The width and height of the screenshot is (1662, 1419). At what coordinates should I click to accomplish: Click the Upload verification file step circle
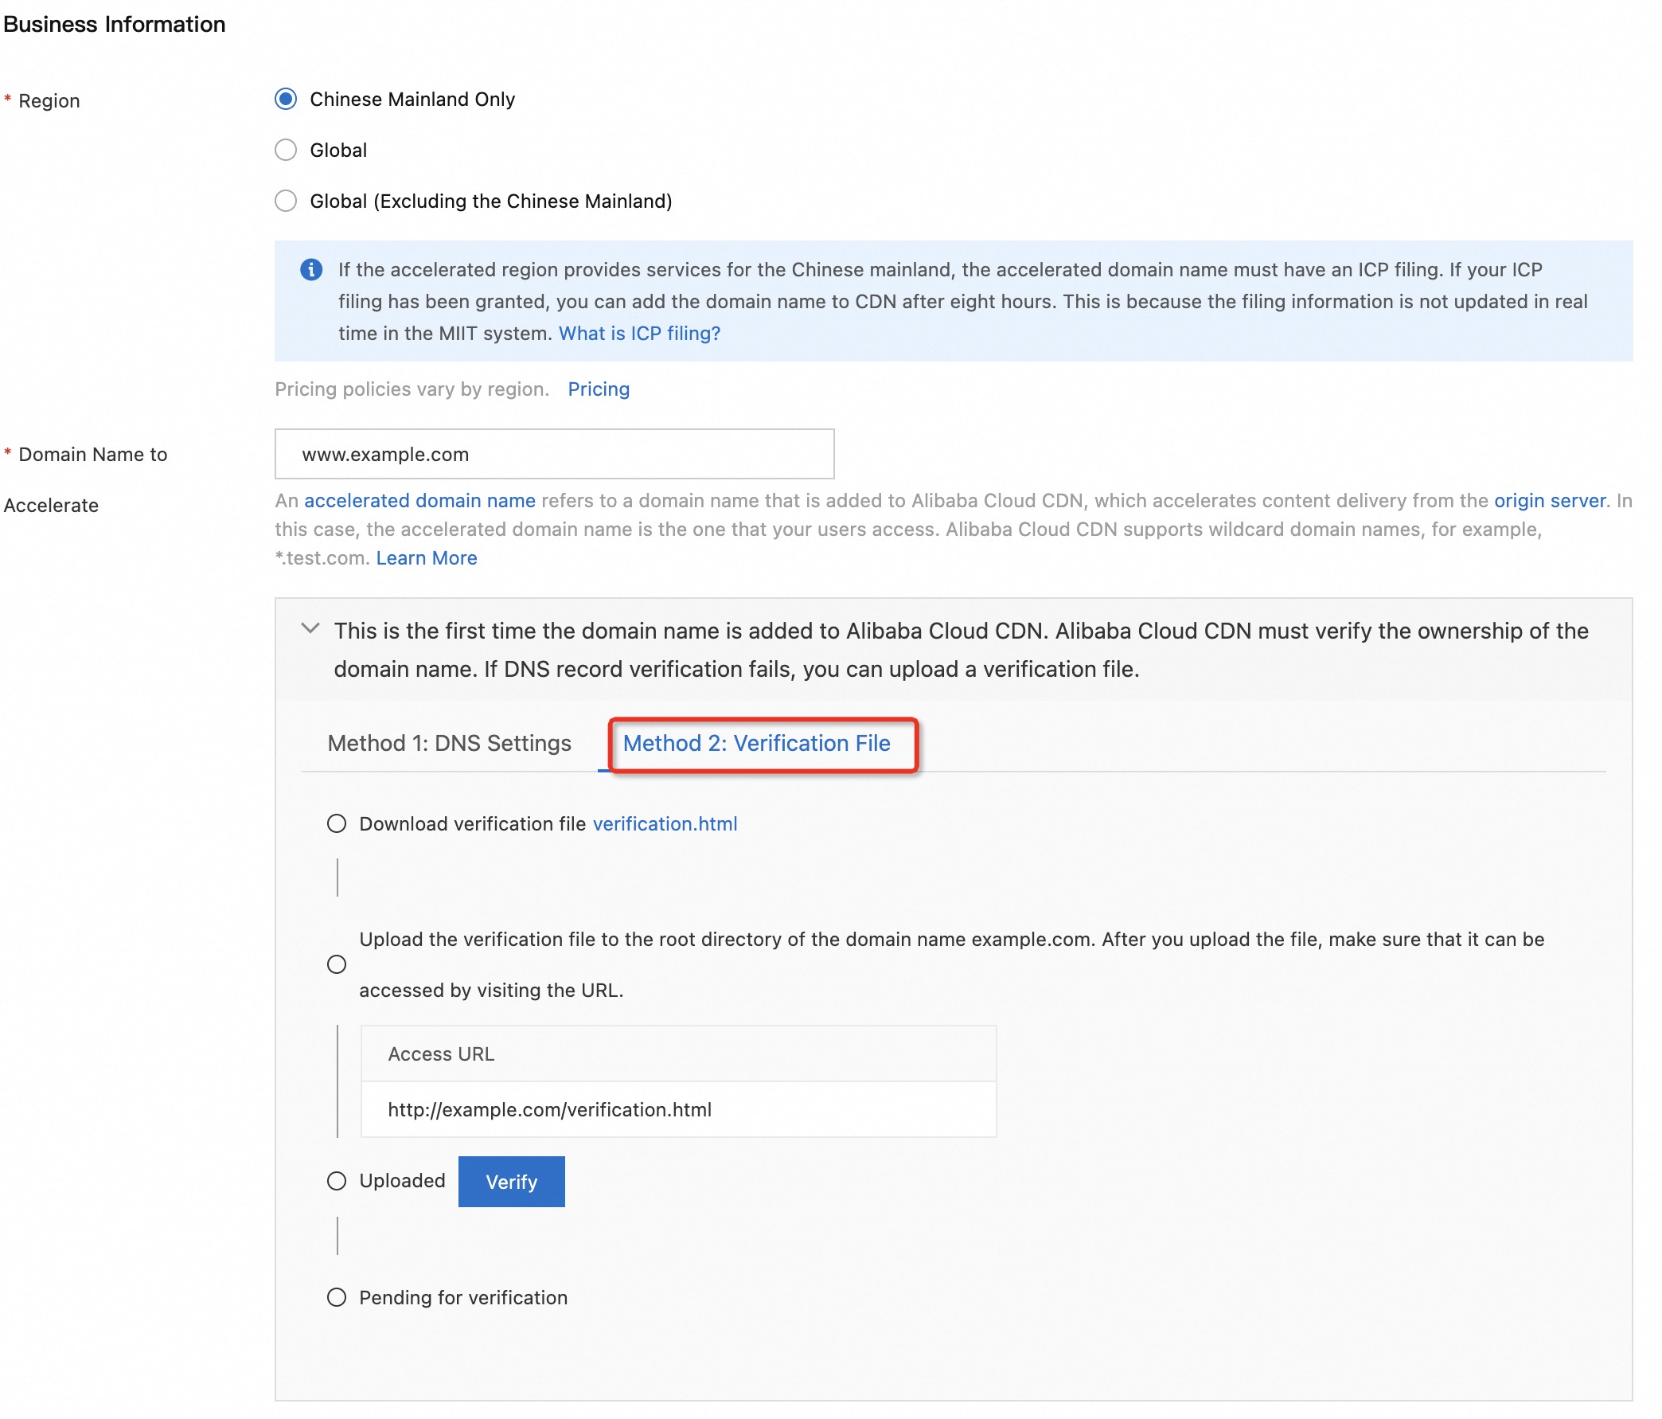click(x=337, y=965)
